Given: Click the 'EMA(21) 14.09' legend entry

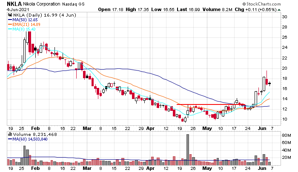Looking at the screenshot, I should pyautogui.click(x=26, y=25).
